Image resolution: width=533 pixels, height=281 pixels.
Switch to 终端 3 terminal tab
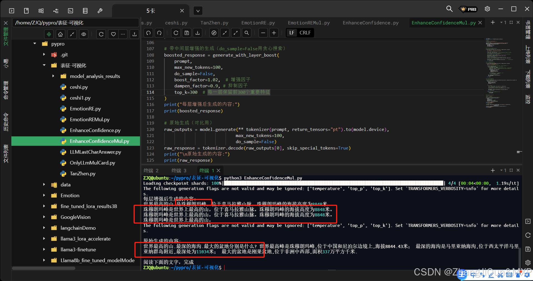(179, 170)
